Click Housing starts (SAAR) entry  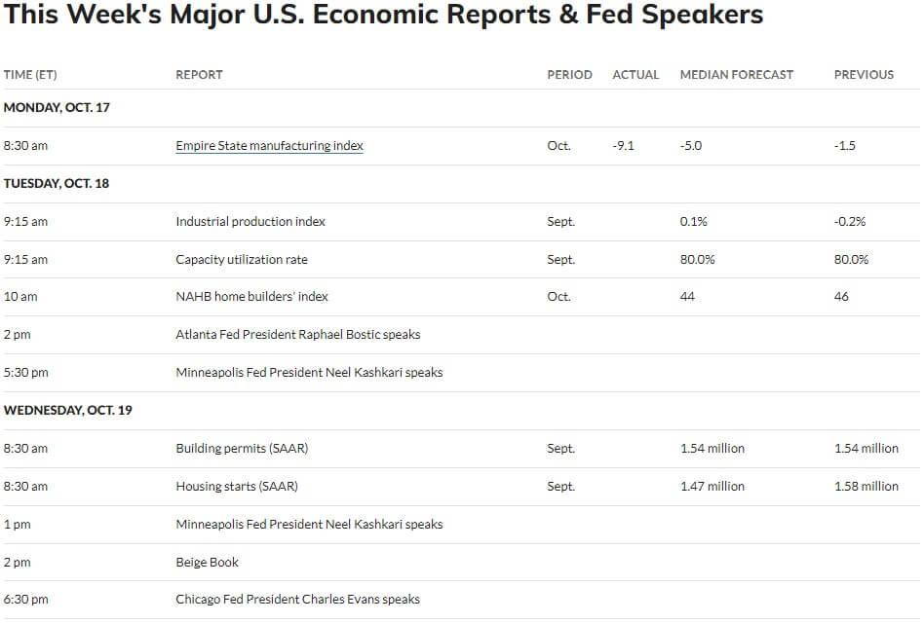tap(237, 487)
